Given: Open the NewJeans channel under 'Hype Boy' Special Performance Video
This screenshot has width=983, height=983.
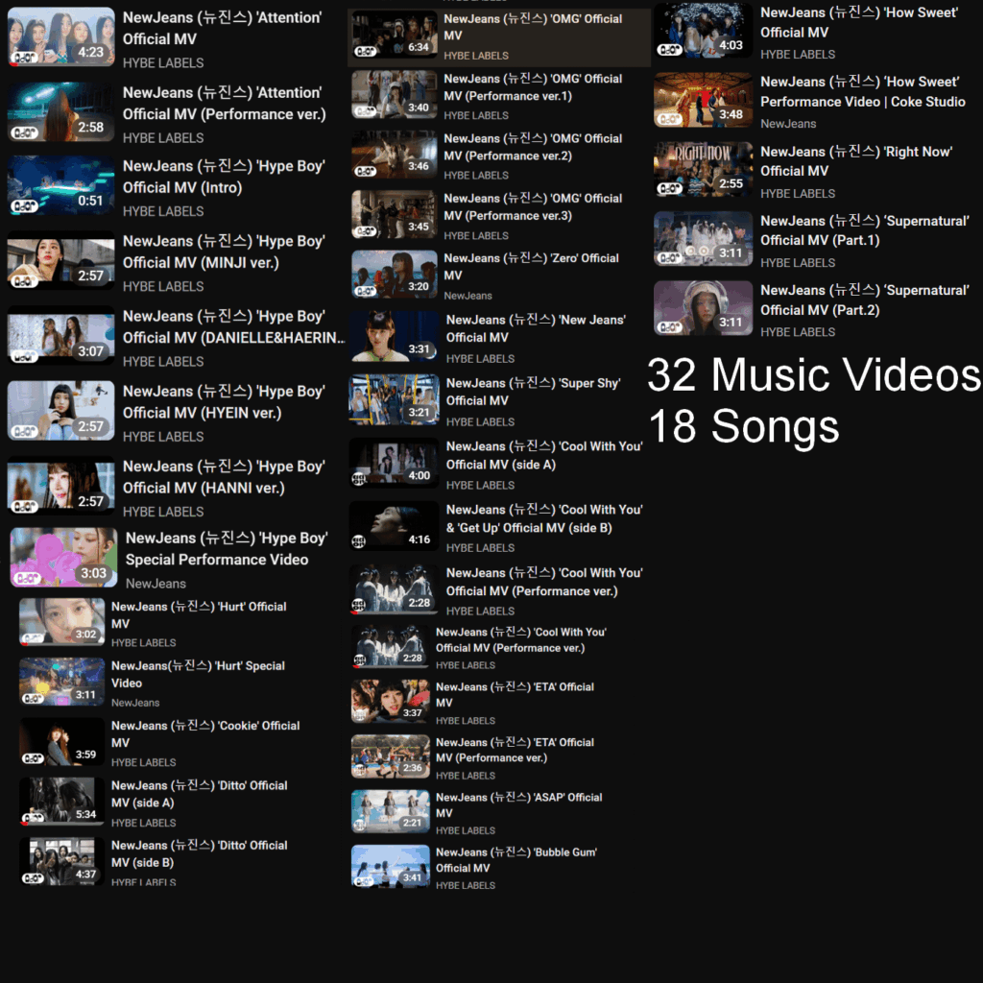Looking at the screenshot, I should click(156, 584).
